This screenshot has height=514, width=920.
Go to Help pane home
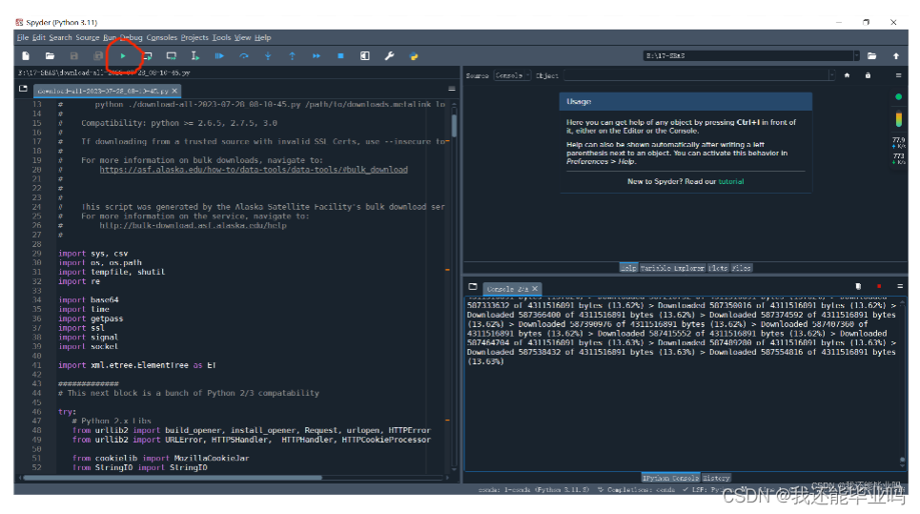click(x=847, y=75)
